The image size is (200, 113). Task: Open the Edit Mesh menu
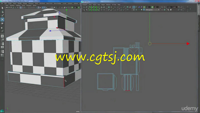(42, 3)
